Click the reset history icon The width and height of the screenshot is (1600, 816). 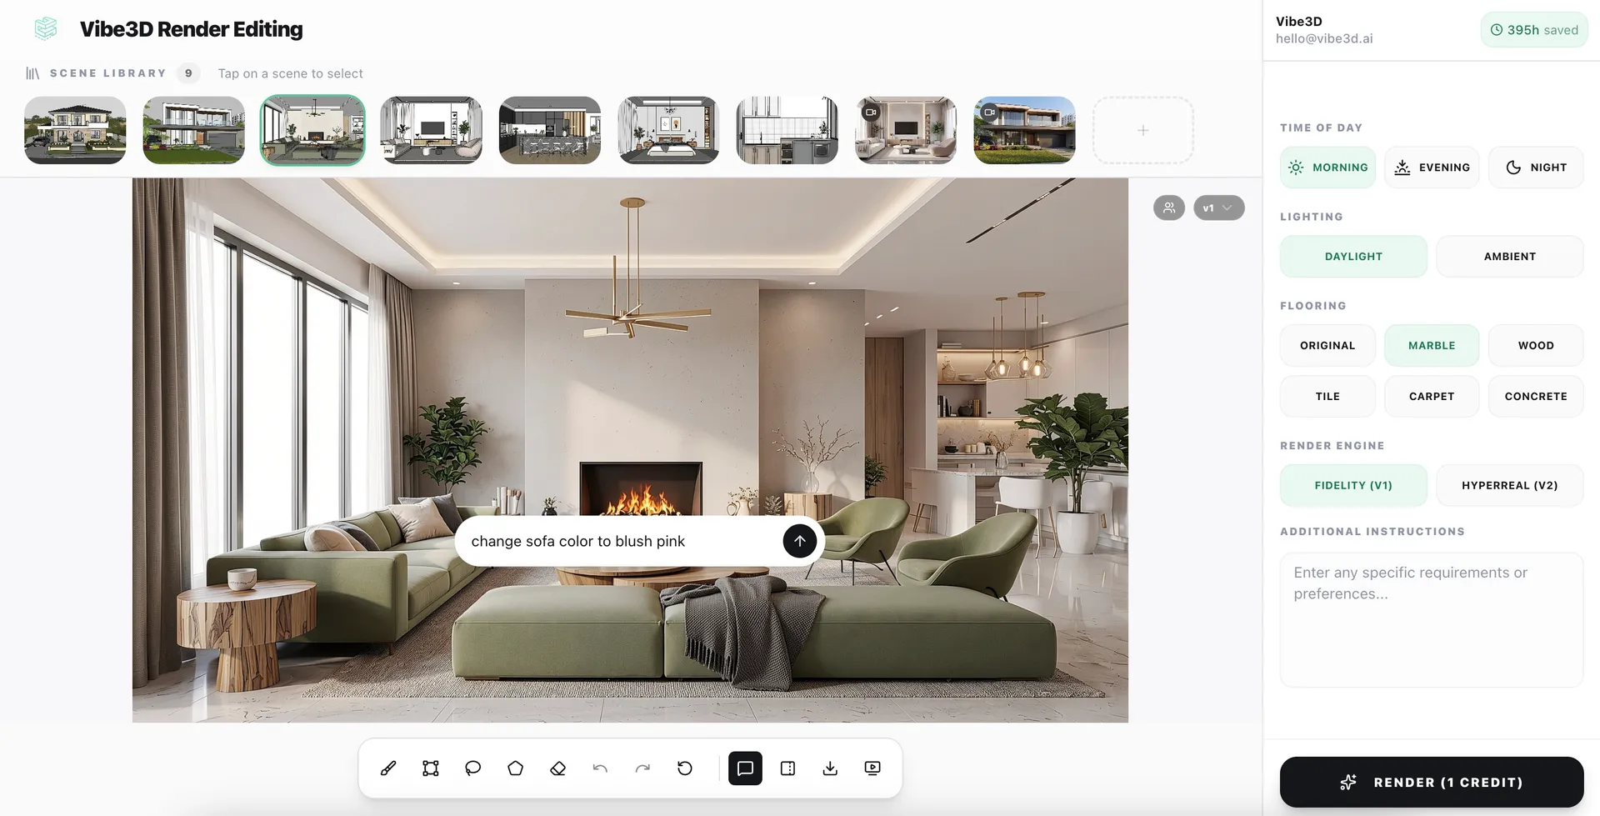click(x=684, y=768)
